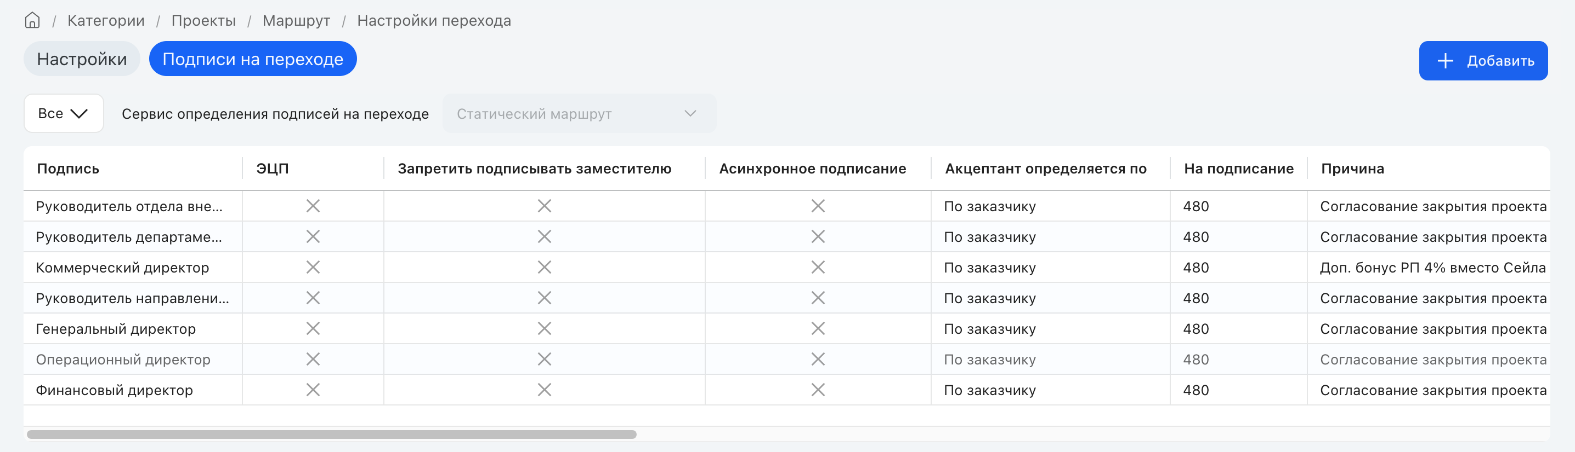The height and width of the screenshot is (452, 1575).
Task: Click deputy-signing X for Операционный директор
Action: (x=544, y=360)
